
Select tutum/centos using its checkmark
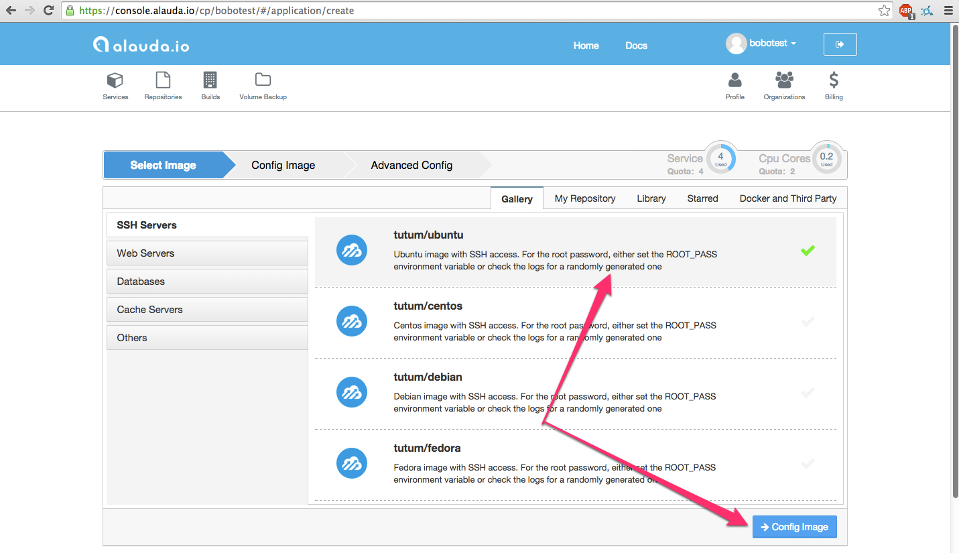click(808, 322)
